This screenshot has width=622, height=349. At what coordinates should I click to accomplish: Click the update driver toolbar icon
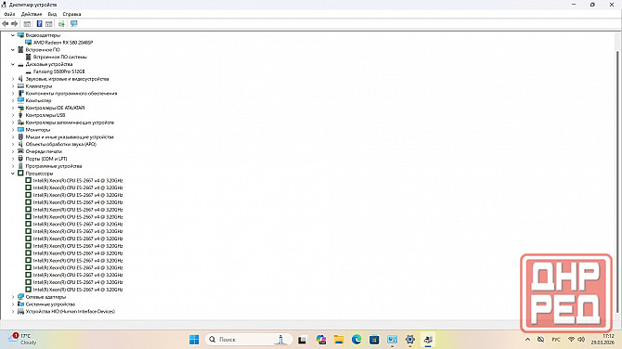[61, 24]
